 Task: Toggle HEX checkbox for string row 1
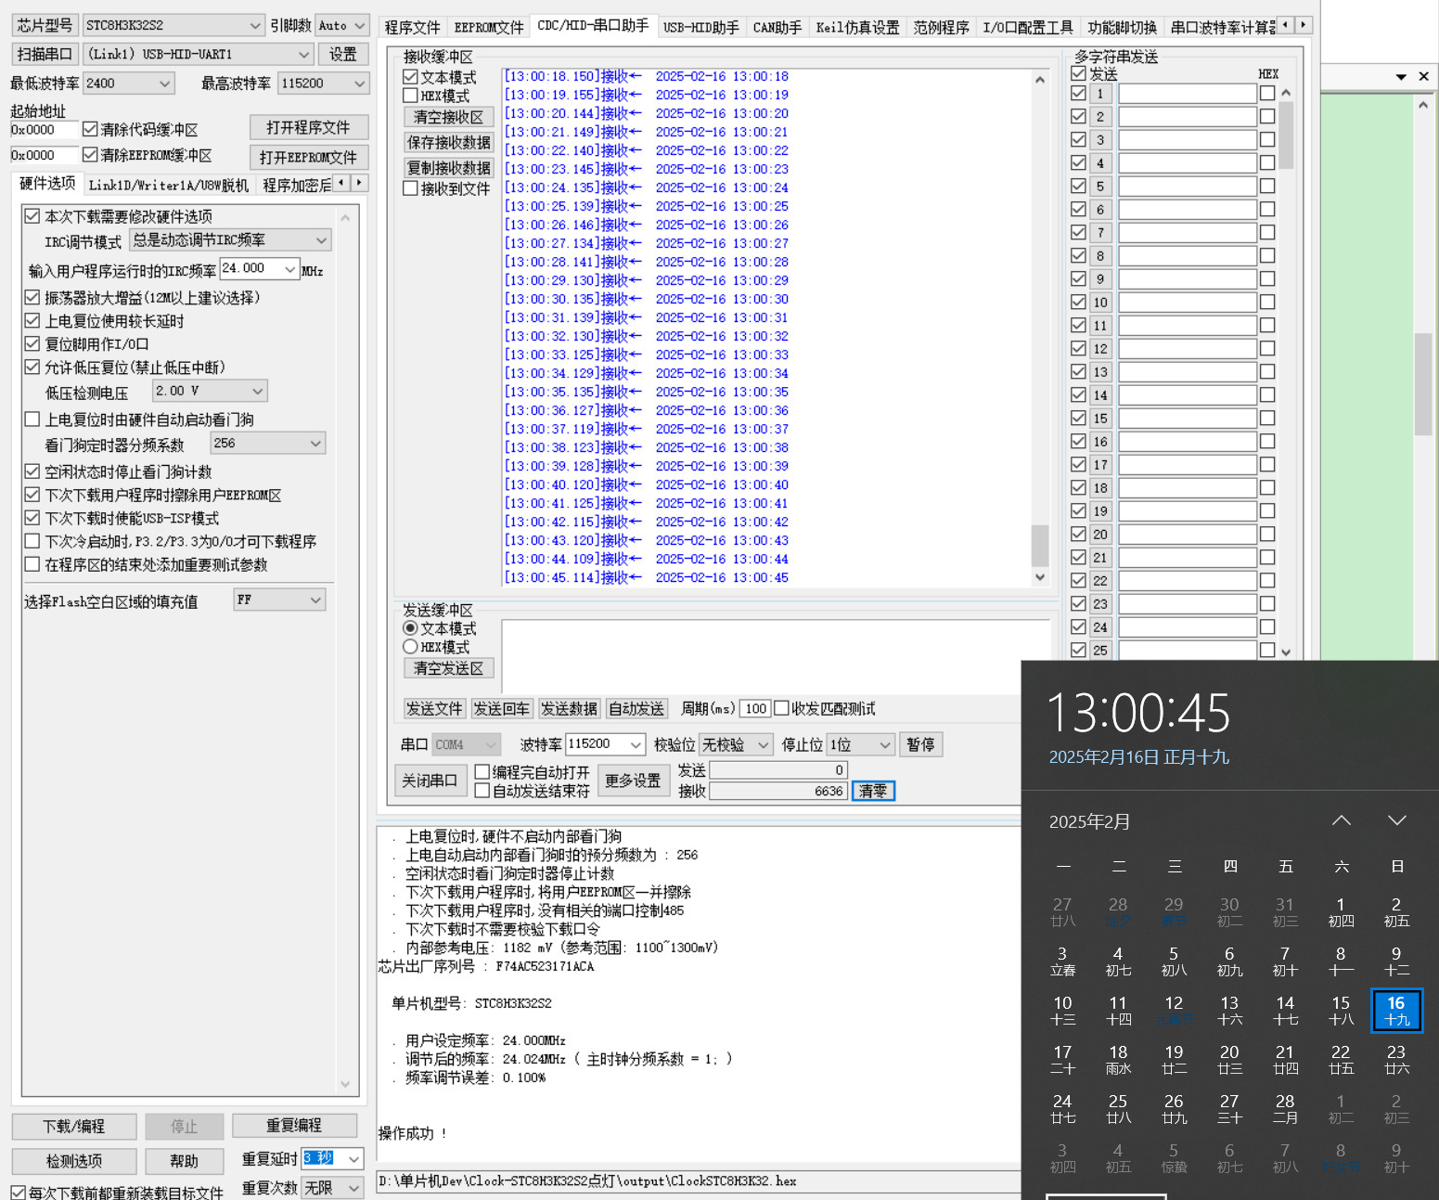(x=1267, y=93)
